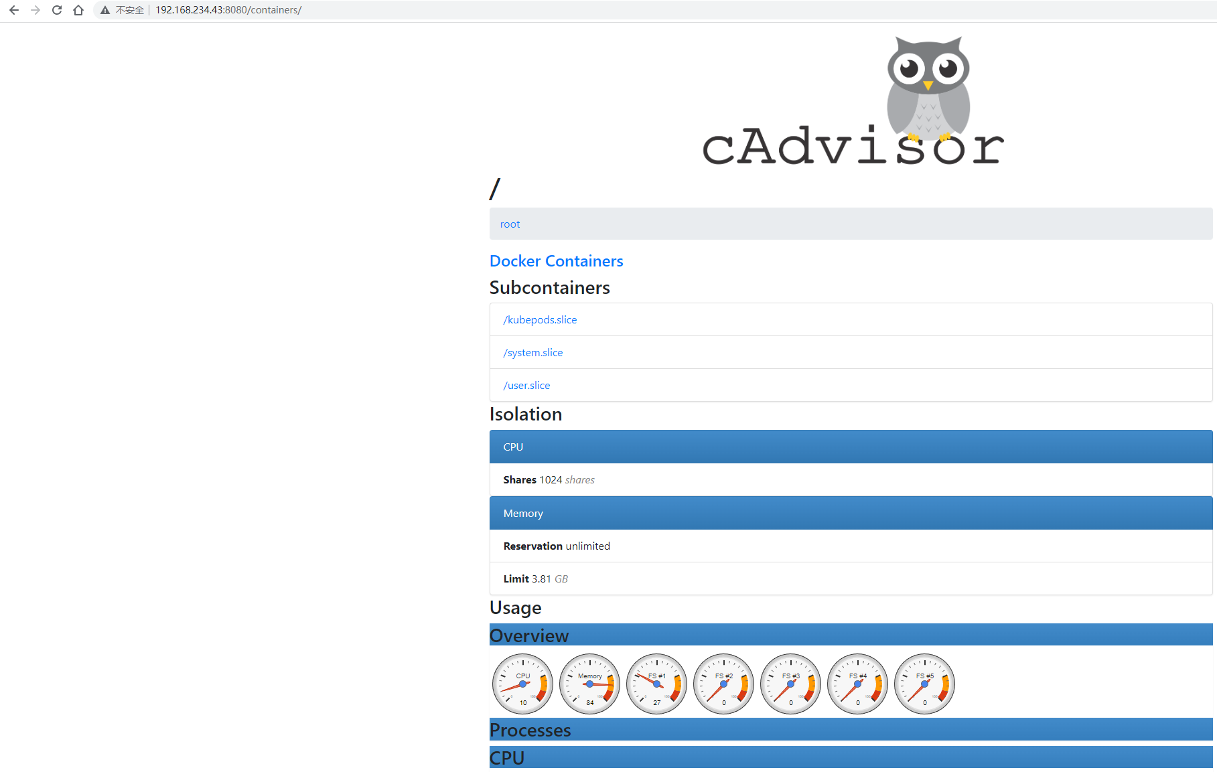Click the Usage heading

(515, 608)
